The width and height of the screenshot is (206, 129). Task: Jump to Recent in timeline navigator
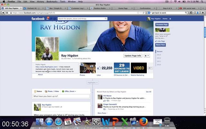(x=160, y=51)
